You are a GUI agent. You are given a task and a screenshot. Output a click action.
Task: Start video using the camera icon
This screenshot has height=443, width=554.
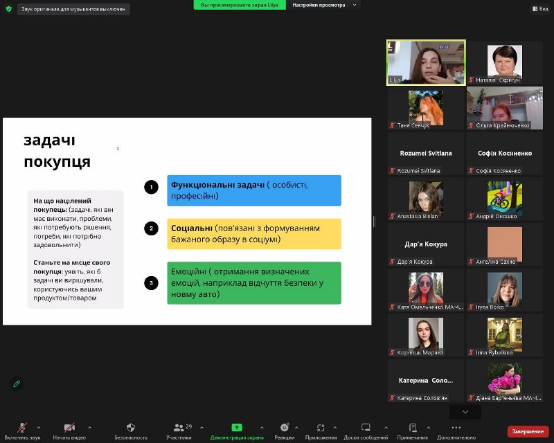click(x=69, y=428)
